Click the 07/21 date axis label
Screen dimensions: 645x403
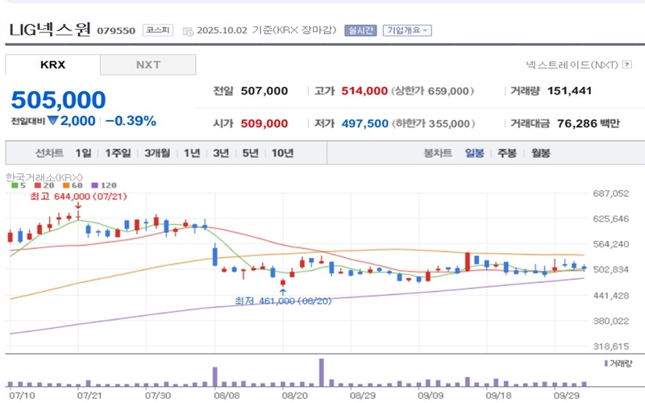point(89,396)
